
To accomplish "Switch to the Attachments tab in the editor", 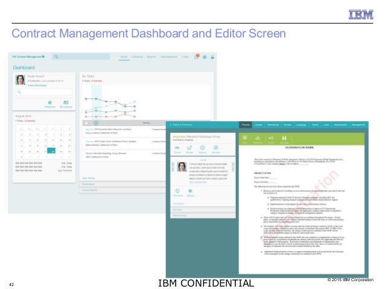I will [340, 125].
